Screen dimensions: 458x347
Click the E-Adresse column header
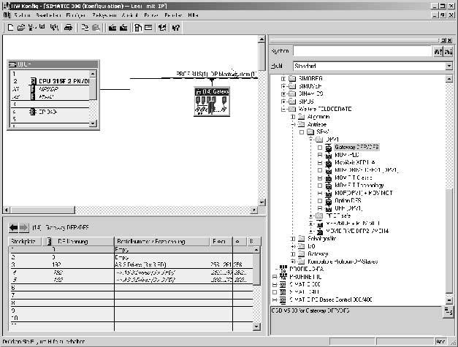click(x=221, y=241)
